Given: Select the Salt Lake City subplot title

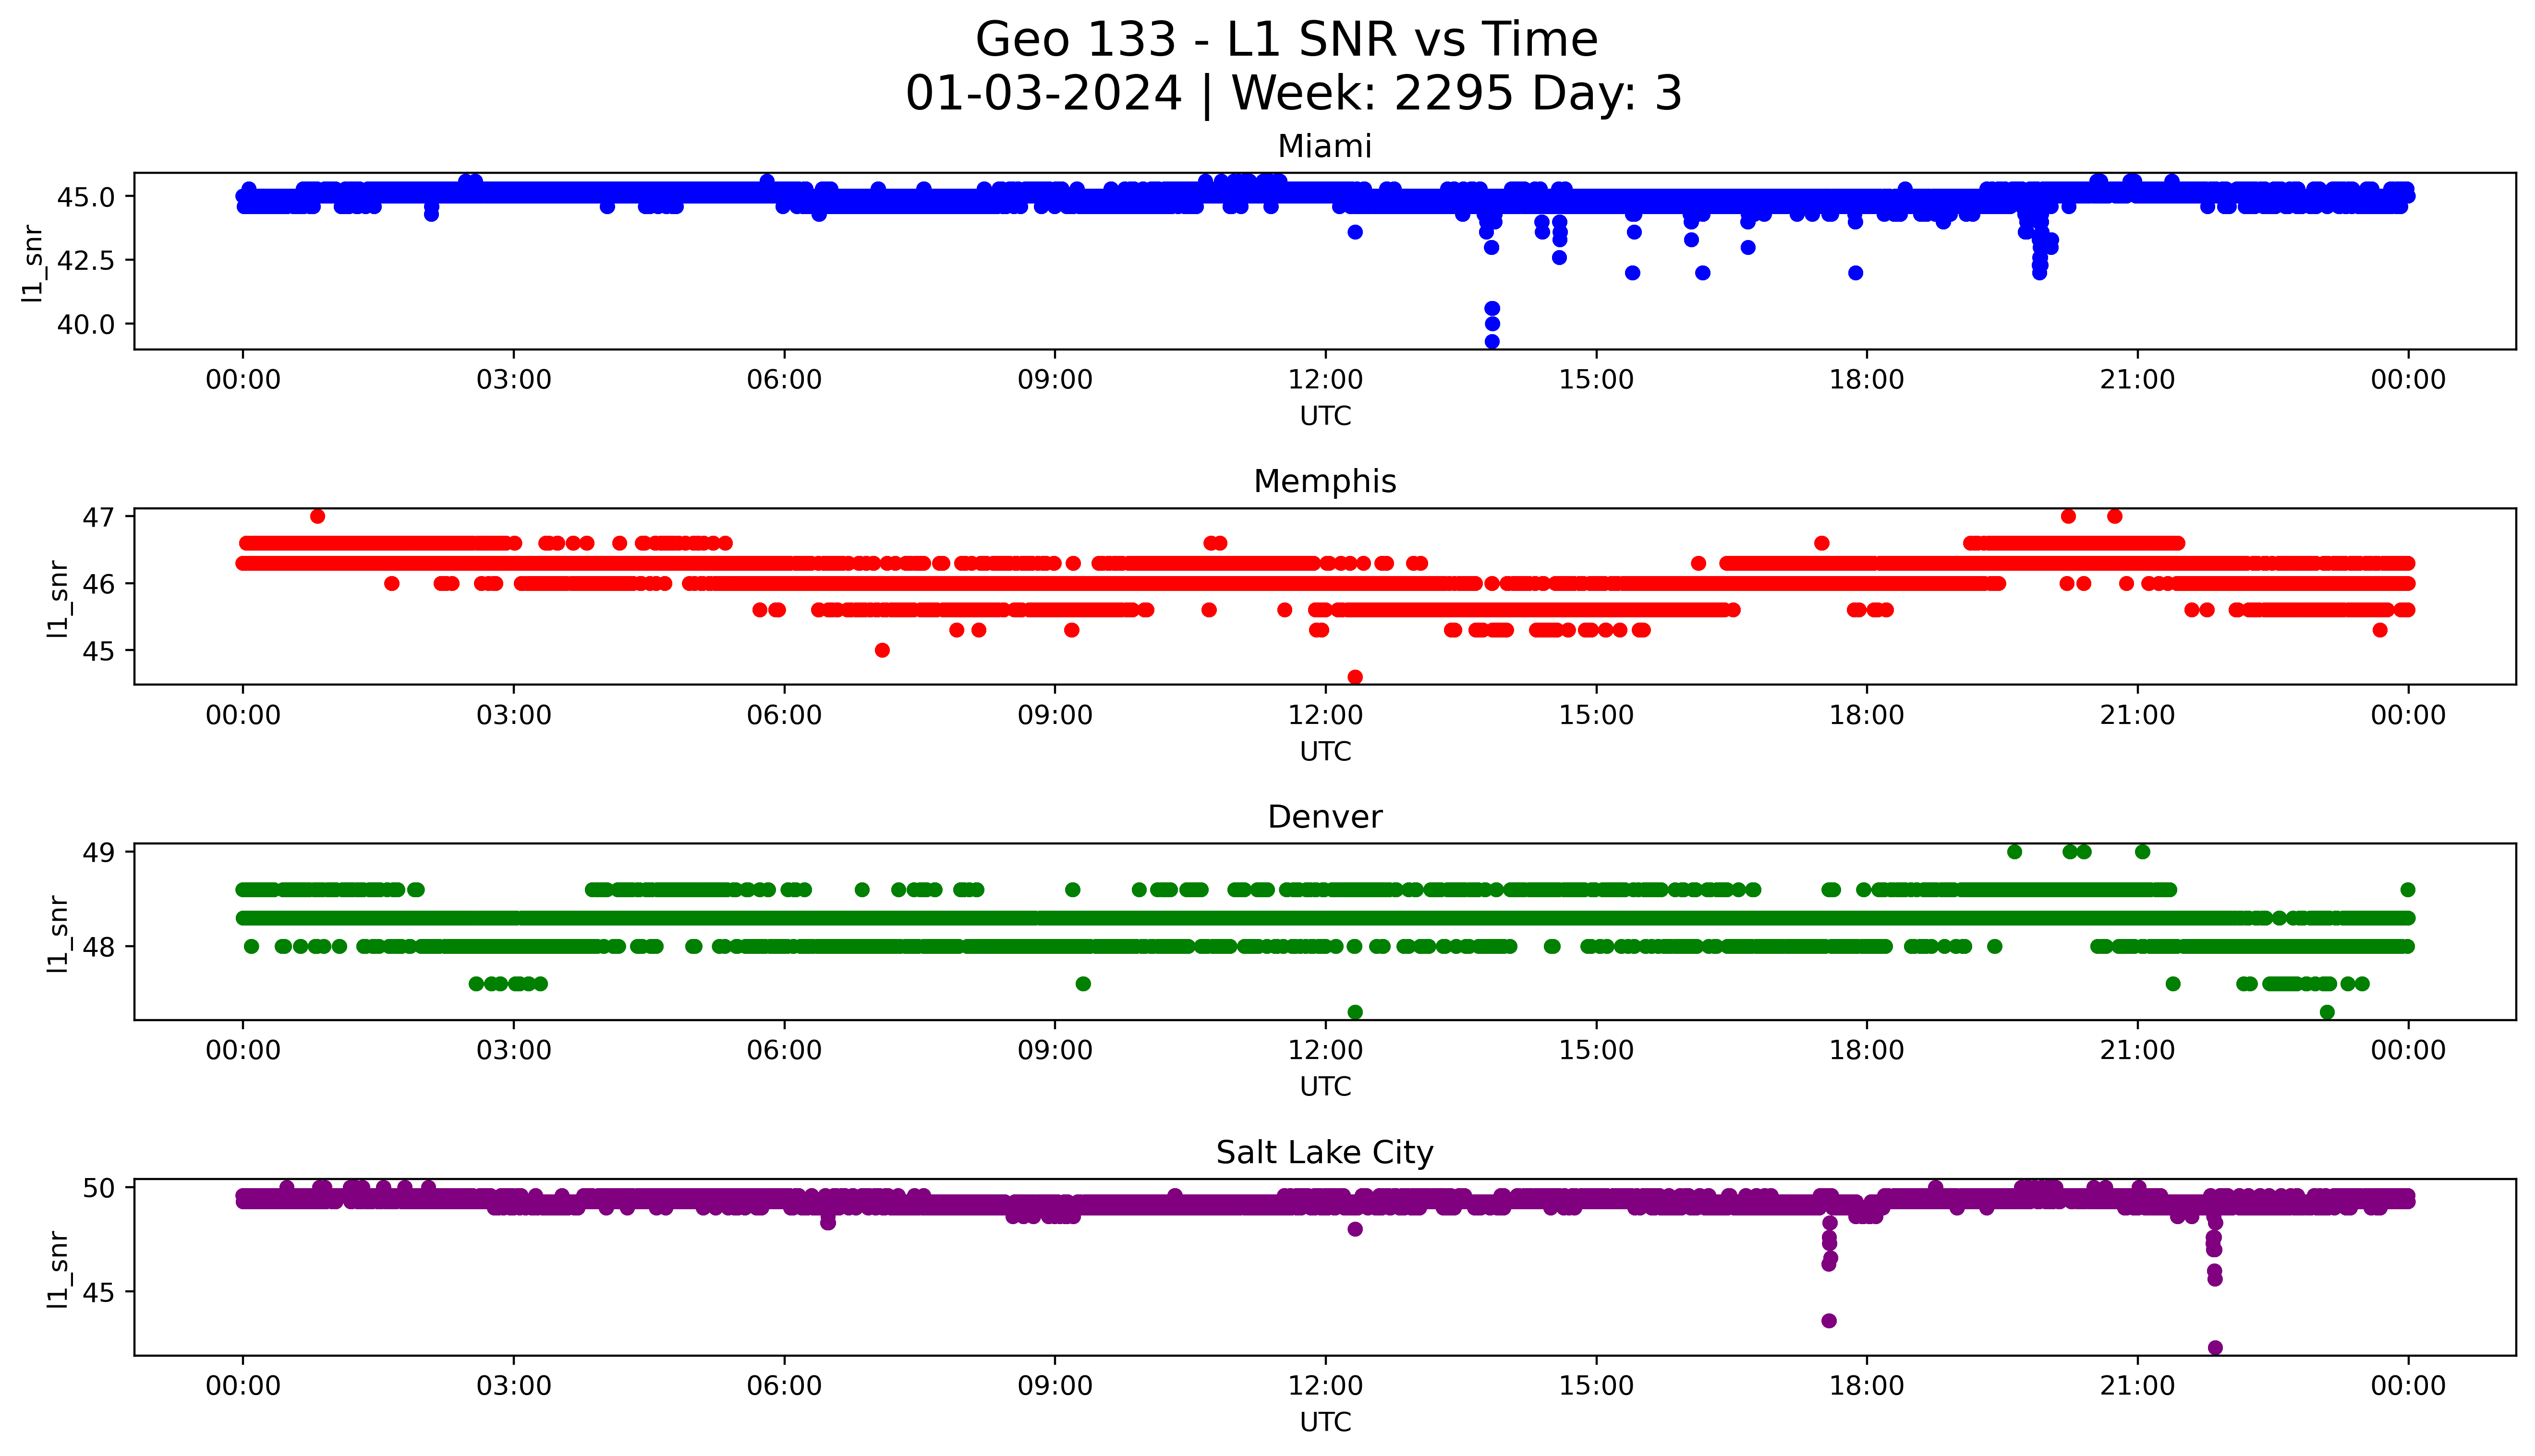Looking at the screenshot, I should pyautogui.click(x=1324, y=1153).
